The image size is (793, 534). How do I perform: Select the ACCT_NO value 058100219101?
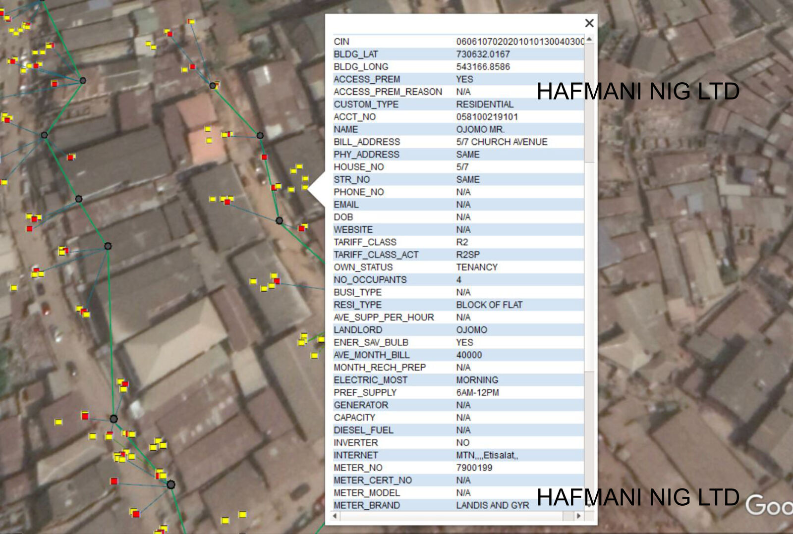(x=487, y=117)
